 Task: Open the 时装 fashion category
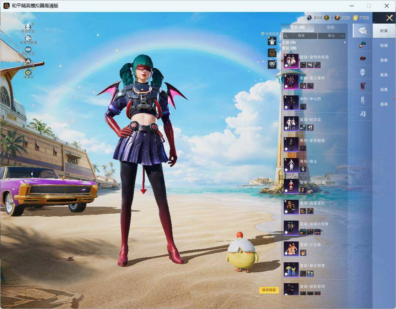click(384, 31)
